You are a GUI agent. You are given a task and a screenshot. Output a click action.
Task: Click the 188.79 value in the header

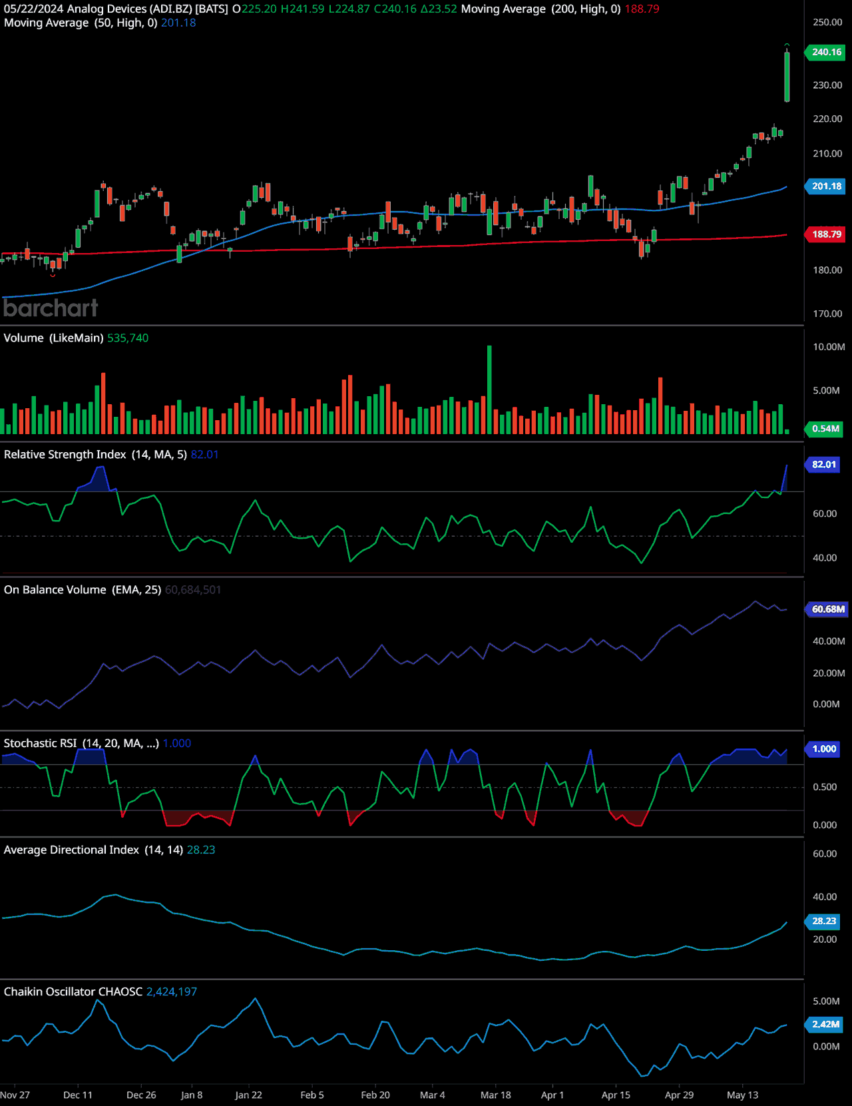(642, 9)
